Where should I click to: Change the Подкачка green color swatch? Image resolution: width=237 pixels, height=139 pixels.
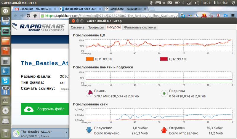tap(164, 93)
